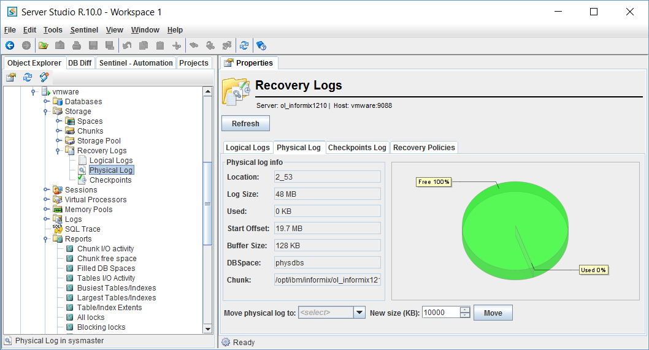
Task: Select the SQL Trace tree node
Action: 82,229
